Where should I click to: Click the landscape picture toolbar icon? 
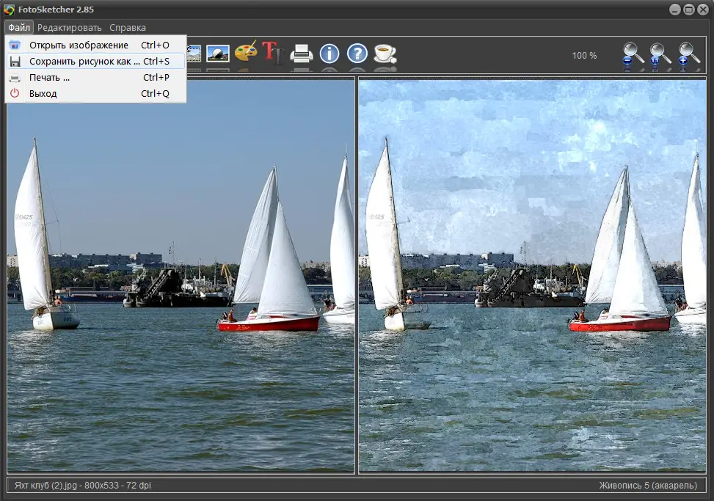(x=218, y=54)
